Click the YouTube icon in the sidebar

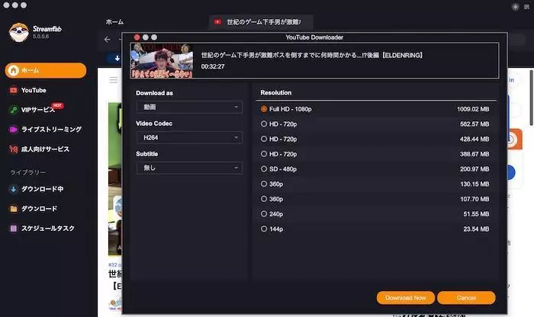coord(13,90)
